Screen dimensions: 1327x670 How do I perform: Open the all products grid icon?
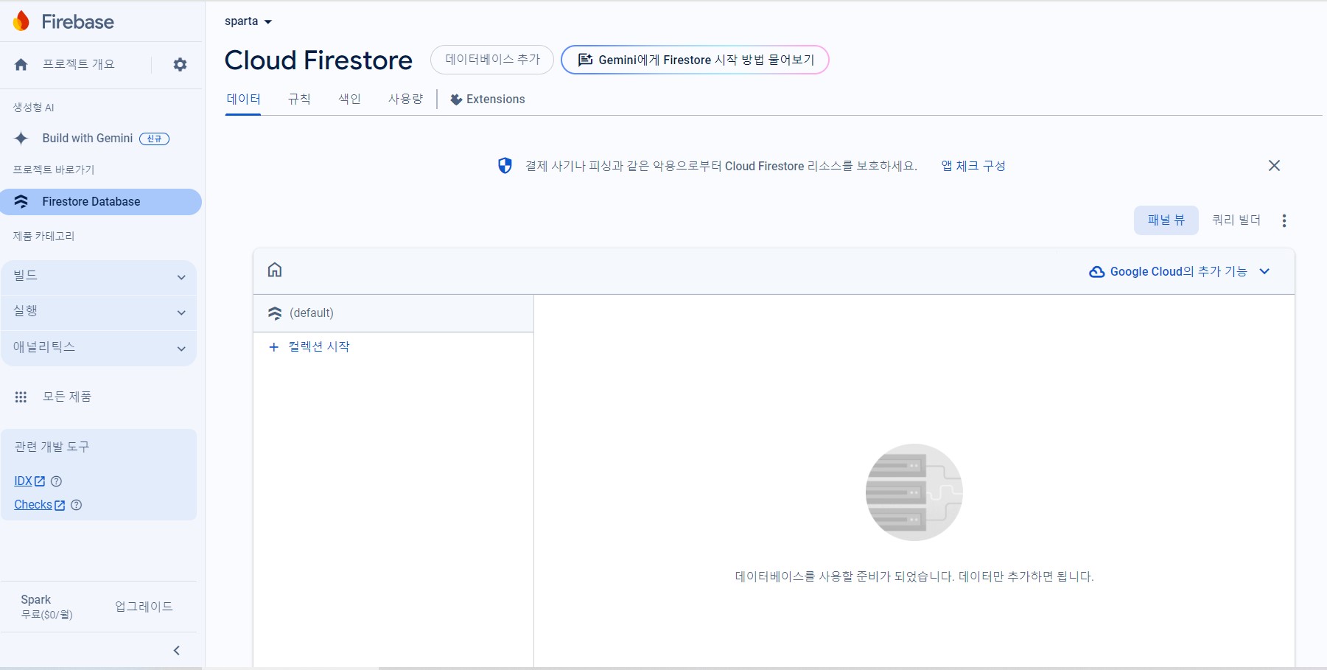tap(21, 397)
